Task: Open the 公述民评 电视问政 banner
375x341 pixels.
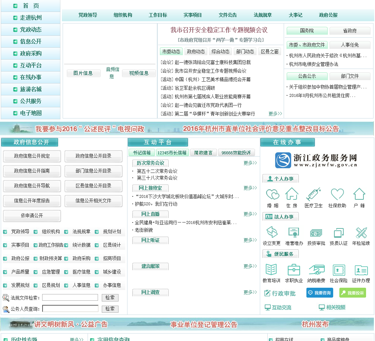Action: [90, 129]
